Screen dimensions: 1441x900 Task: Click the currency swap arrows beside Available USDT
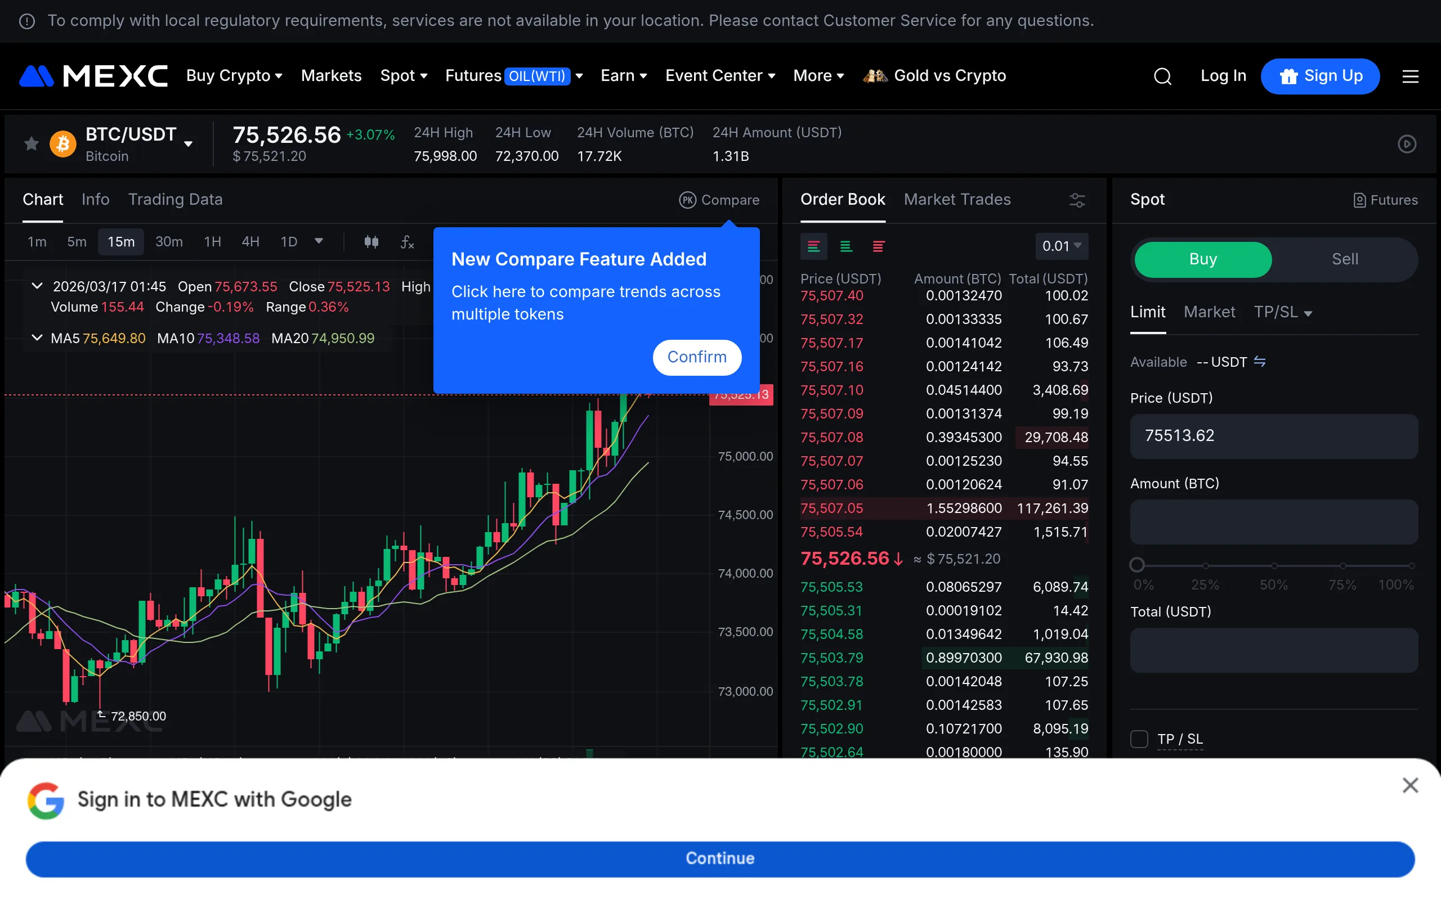point(1261,361)
